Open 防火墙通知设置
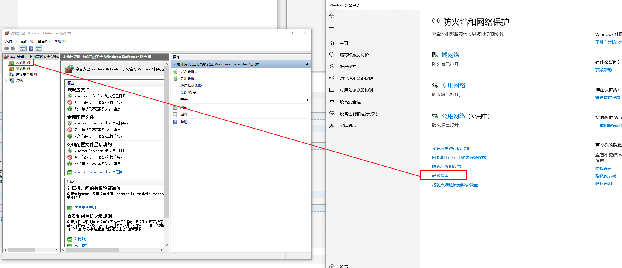 click(x=447, y=167)
